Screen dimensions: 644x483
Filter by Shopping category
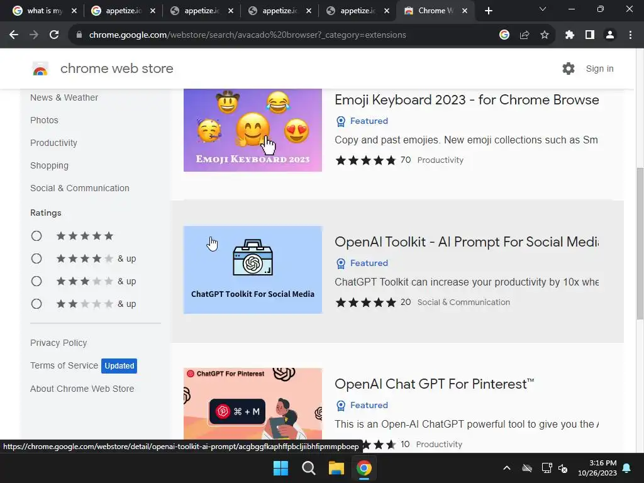pos(49,165)
